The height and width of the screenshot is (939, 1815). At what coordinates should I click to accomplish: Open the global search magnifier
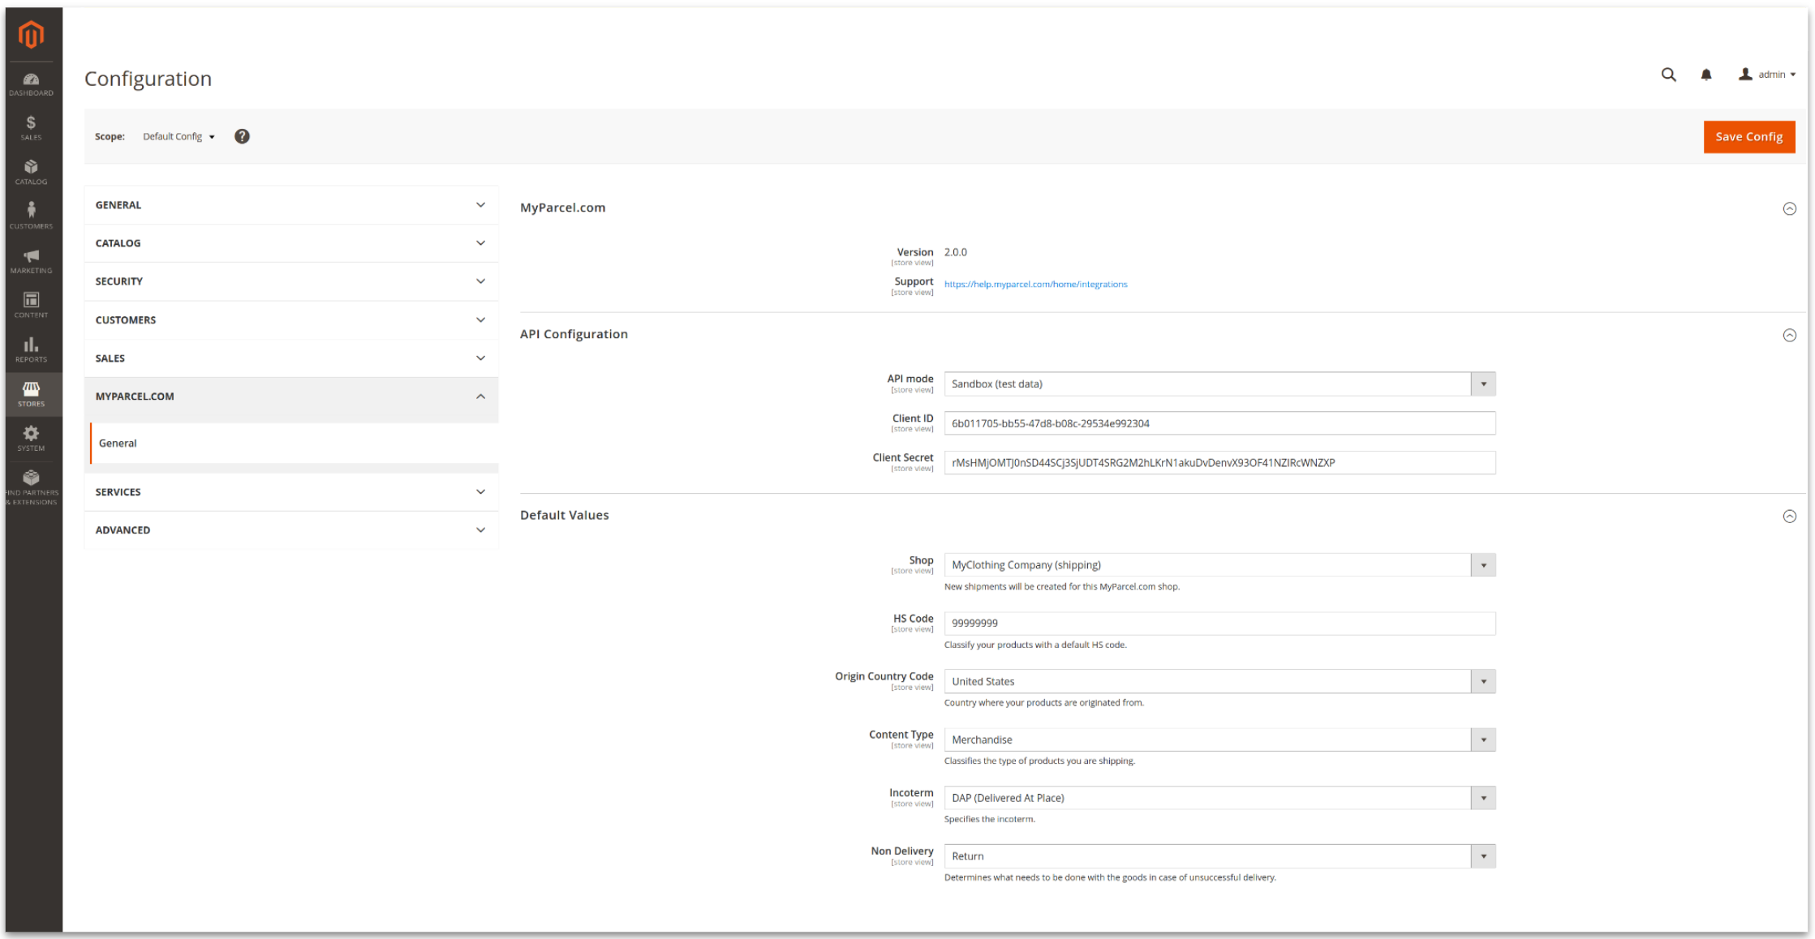(1668, 74)
